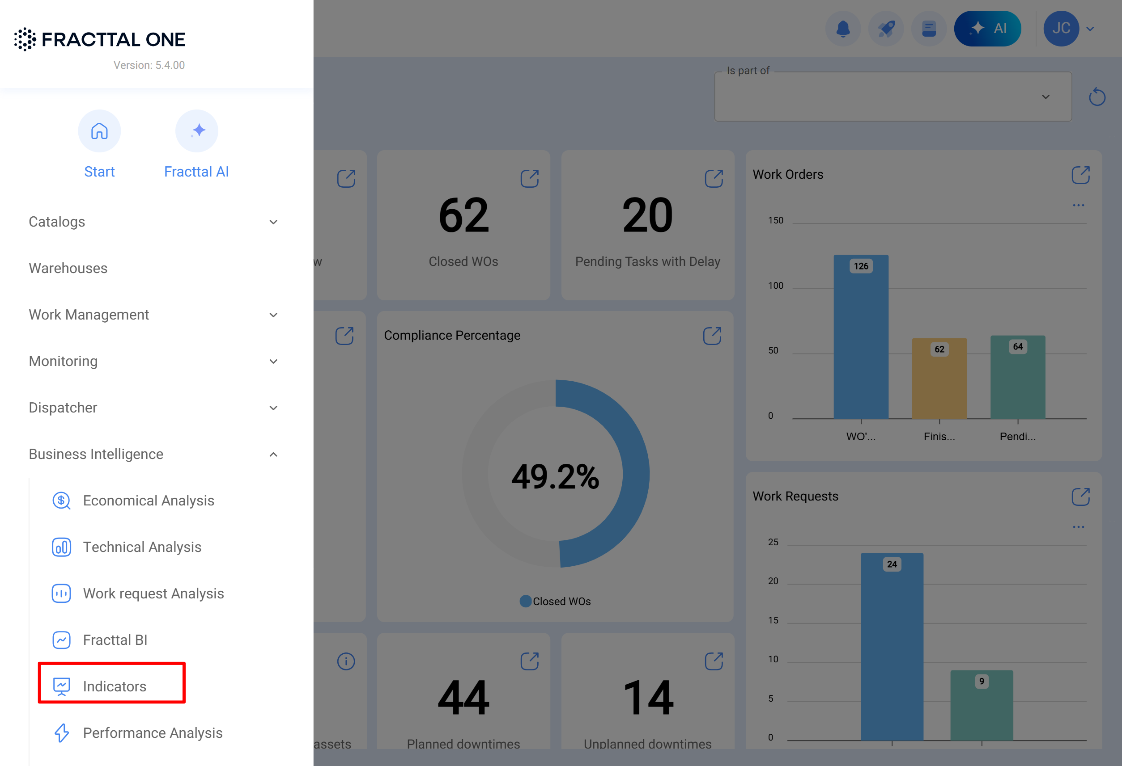Select Indicators in the sidebar
Screen dimensions: 1122x766
[x=114, y=686]
